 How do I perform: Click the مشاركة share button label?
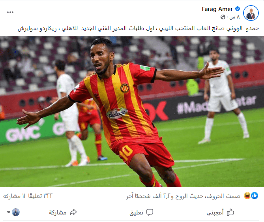pyautogui.click(x=58, y=213)
